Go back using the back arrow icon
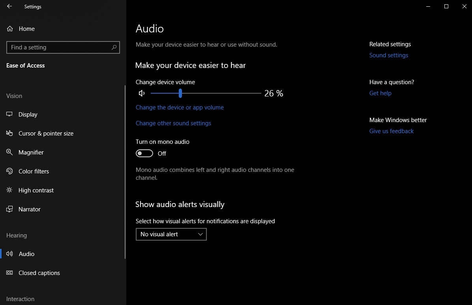The width and height of the screenshot is (472, 305). click(9, 6)
